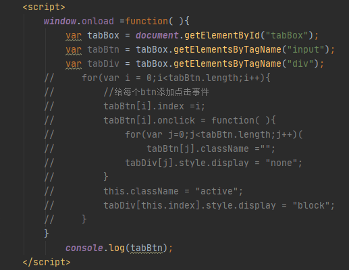Click commented tabDiv[j].style.display "none" line

pos(214,163)
